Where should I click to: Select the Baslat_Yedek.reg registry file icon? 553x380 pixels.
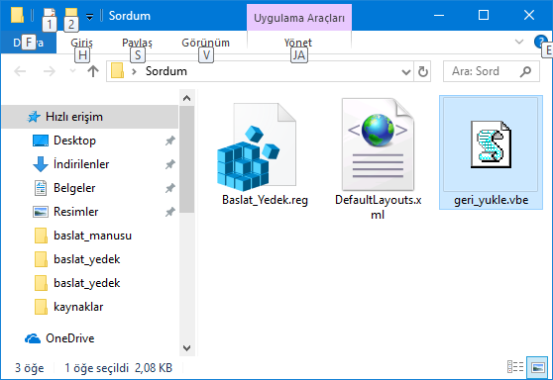coord(257,146)
